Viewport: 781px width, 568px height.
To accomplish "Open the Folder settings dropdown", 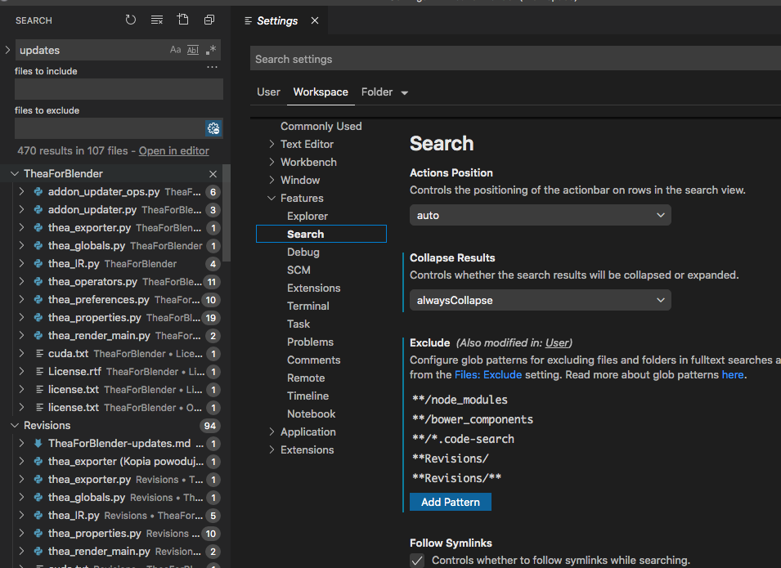I will [x=384, y=92].
